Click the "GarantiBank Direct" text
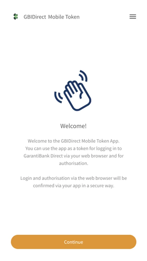 click(x=43, y=156)
